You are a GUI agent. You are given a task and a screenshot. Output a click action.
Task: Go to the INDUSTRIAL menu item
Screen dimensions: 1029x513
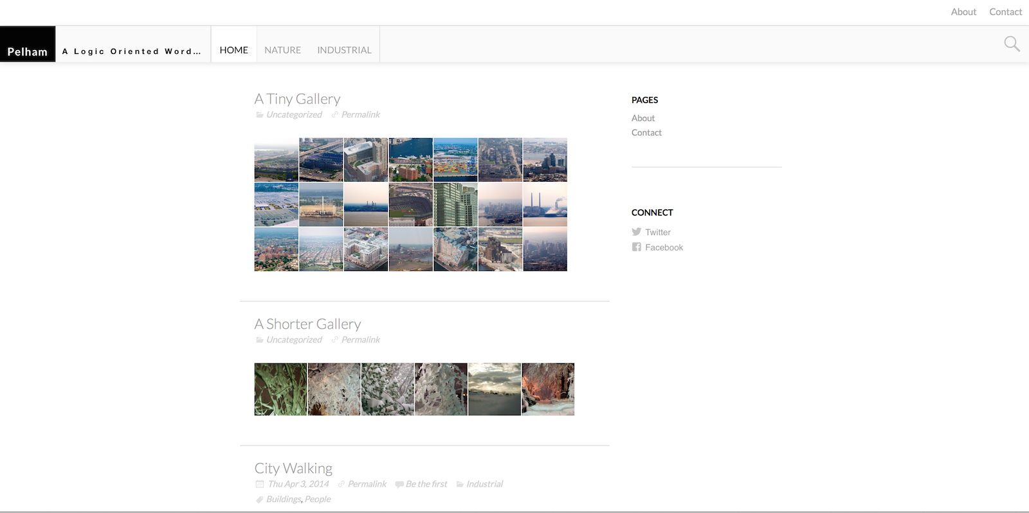coord(344,50)
